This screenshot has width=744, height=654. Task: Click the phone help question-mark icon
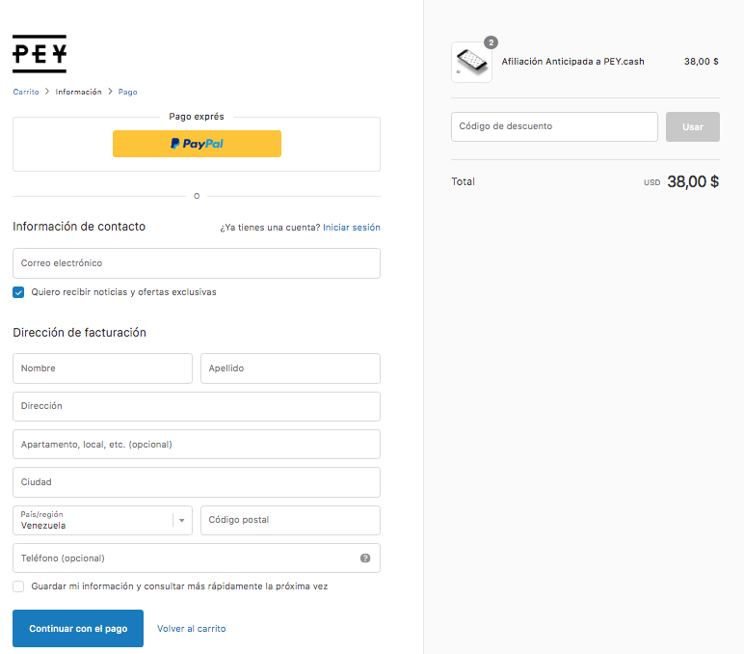tap(365, 559)
